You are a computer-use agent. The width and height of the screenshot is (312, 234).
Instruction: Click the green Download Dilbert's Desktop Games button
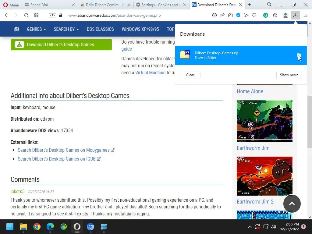tap(61, 44)
